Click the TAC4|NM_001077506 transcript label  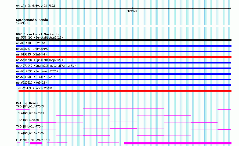tap(30, 133)
